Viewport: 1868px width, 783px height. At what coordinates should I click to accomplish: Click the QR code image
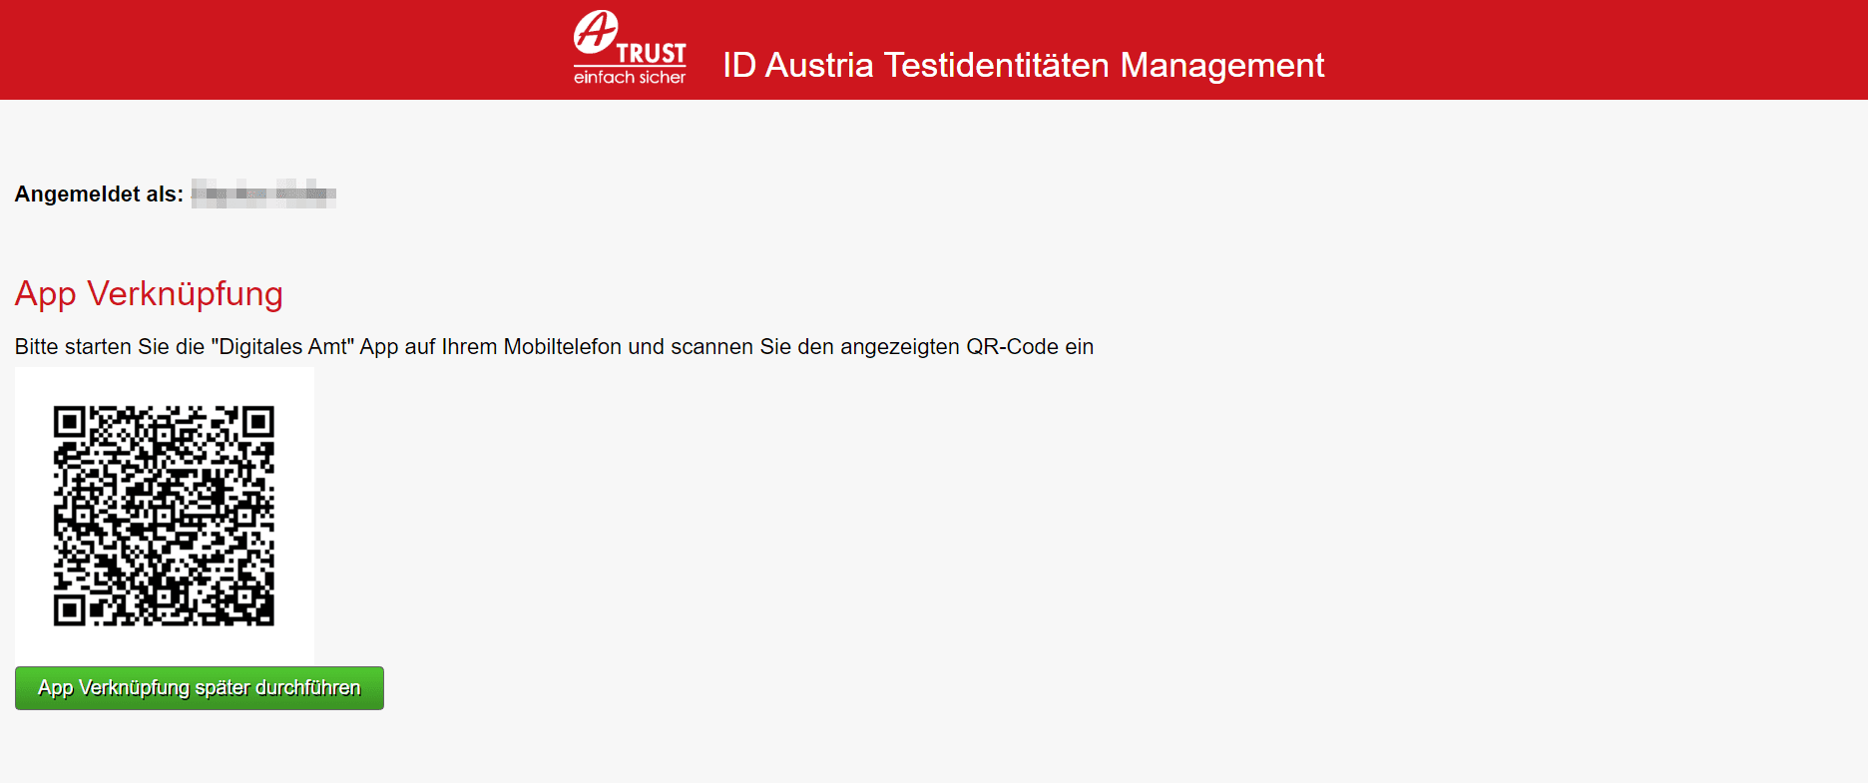pyautogui.click(x=164, y=516)
